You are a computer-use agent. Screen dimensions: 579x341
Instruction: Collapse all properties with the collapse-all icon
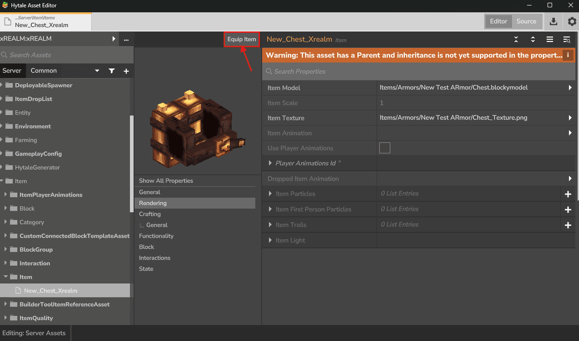(516, 40)
